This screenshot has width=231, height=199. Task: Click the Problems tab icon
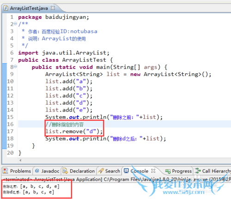(x=6, y=171)
